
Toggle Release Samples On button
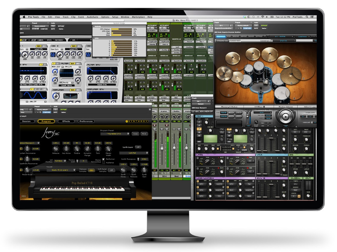coord(91,170)
